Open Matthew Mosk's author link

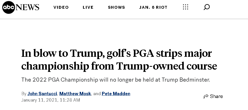[x=75, y=94]
